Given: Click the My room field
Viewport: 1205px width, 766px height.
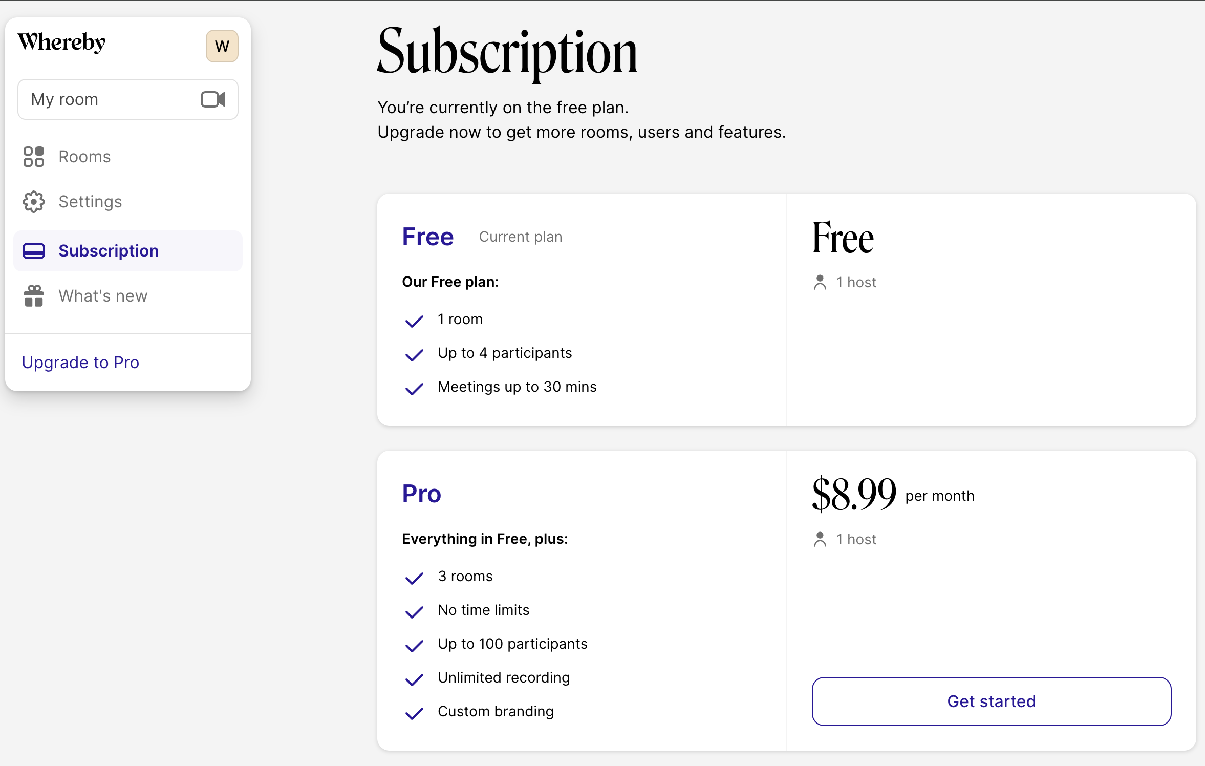Looking at the screenshot, I should (x=107, y=99).
